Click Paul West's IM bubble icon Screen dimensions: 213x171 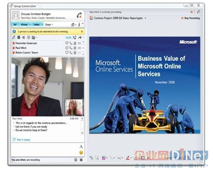(x=67, y=48)
